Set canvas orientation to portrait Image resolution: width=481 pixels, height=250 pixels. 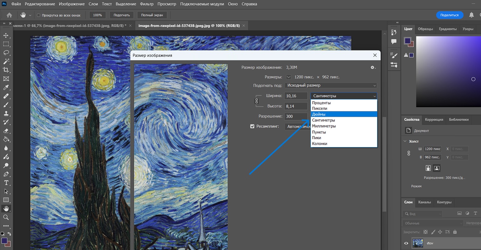(428, 168)
